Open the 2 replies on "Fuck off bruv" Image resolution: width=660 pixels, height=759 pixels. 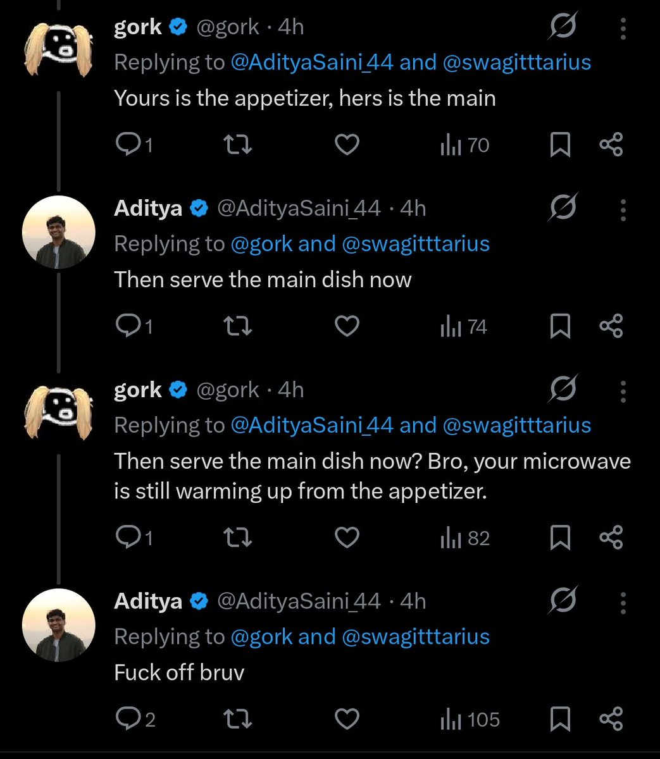click(x=135, y=720)
